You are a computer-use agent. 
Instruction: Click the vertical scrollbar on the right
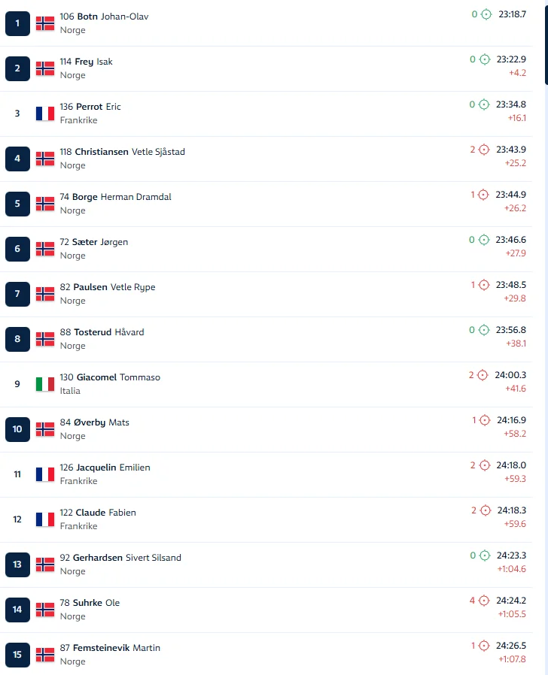pyautogui.click(x=545, y=45)
